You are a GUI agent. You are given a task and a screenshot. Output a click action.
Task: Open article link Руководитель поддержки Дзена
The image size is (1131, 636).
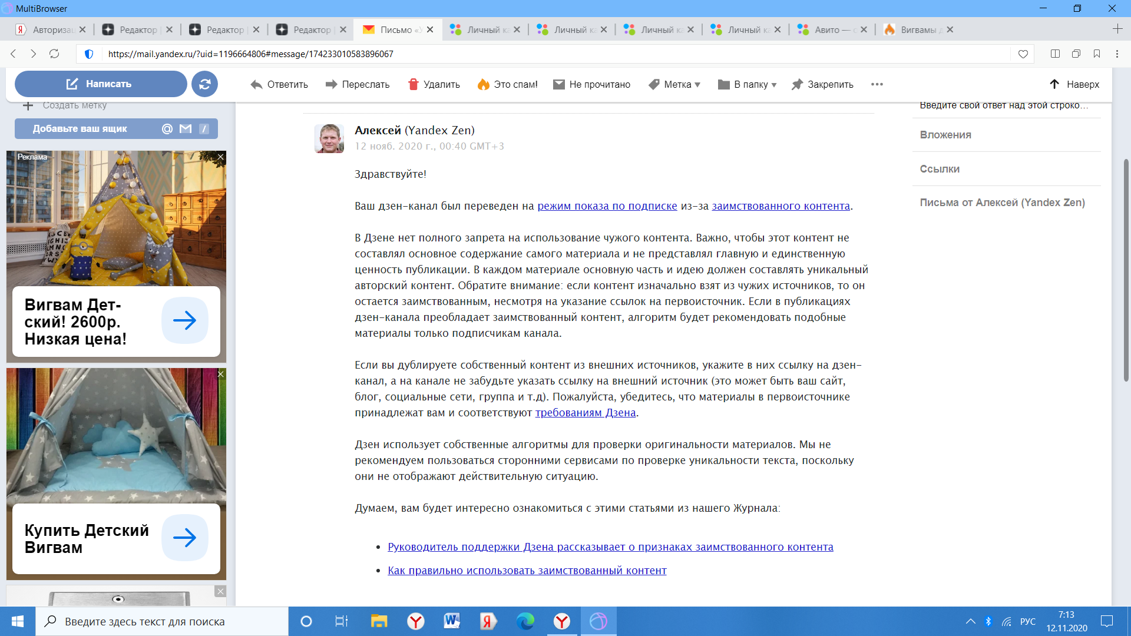pos(610,547)
